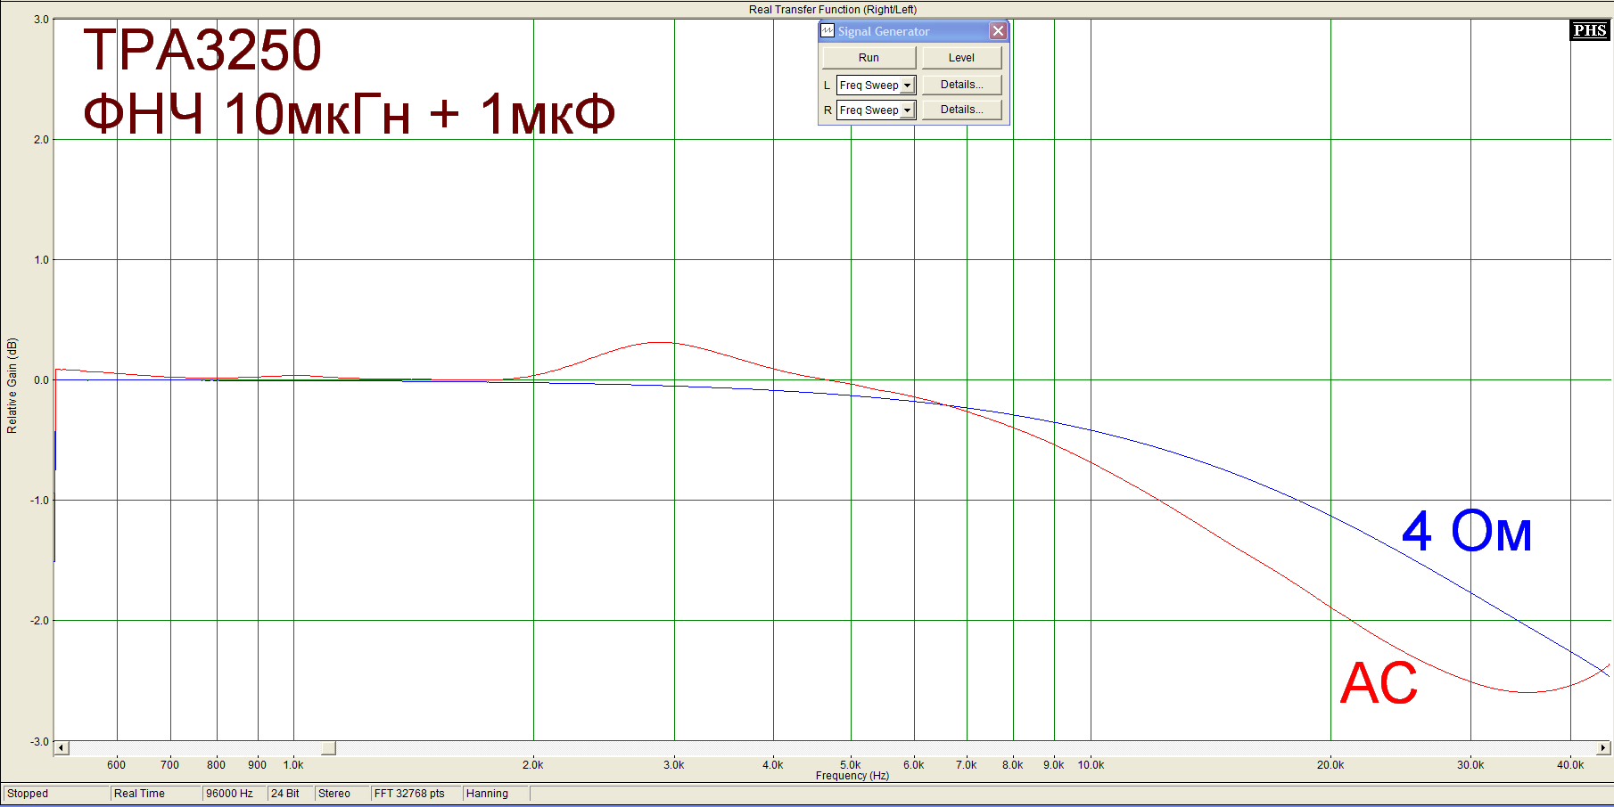Expand the R channel Freq Sweep dropdown
The image size is (1614, 807).
click(x=907, y=110)
